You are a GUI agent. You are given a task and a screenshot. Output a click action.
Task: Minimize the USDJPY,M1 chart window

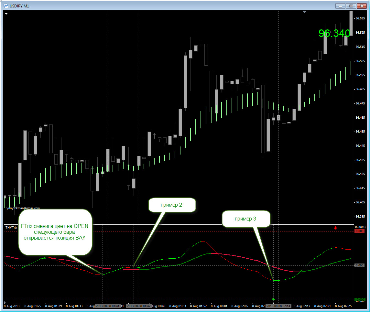click(340, 6)
